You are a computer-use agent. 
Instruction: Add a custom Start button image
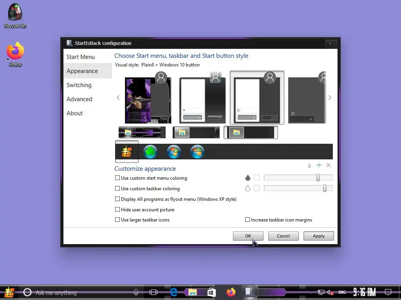[x=319, y=165]
